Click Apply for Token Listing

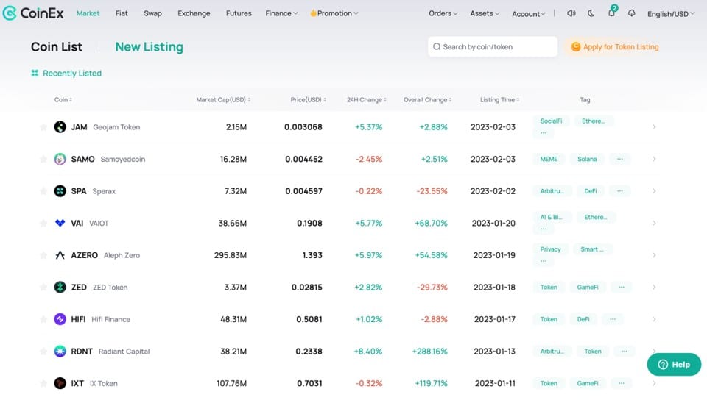pyautogui.click(x=615, y=47)
